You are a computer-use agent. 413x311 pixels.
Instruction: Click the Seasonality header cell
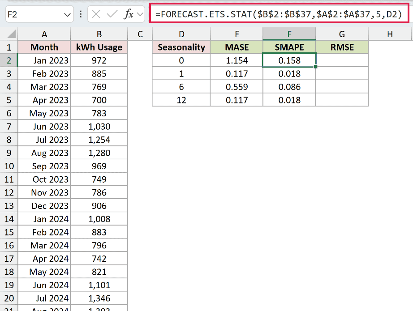(x=181, y=47)
